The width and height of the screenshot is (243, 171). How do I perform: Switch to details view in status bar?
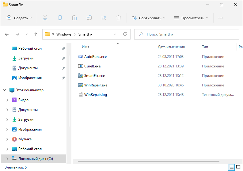click(x=231, y=167)
